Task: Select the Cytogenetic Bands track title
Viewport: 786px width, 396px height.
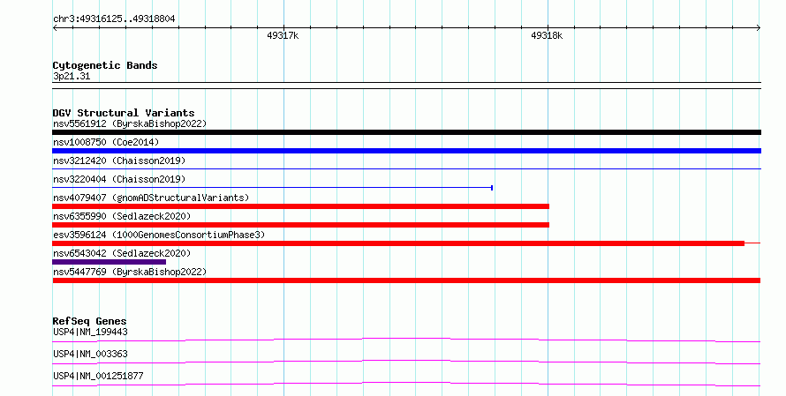Action: coord(105,65)
